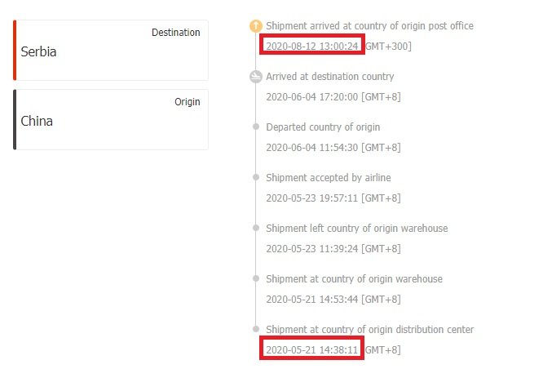This screenshot has height=369, width=543.
Task: Click "Shipment arrived at country of origin post office"
Action: [369, 26]
